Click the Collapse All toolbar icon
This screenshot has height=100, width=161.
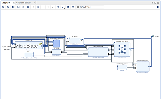pyautogui.click(x=33, y=7)
